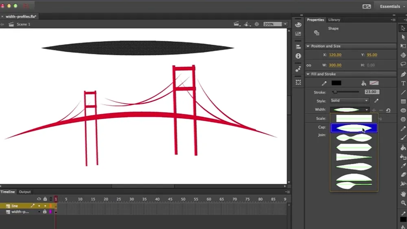Collapse the Fill and Stroke section

[308, 74]
